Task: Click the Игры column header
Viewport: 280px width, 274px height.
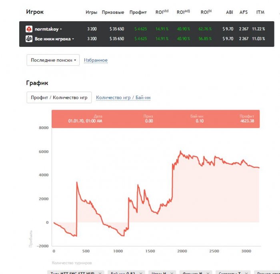Action: [91, 12]
